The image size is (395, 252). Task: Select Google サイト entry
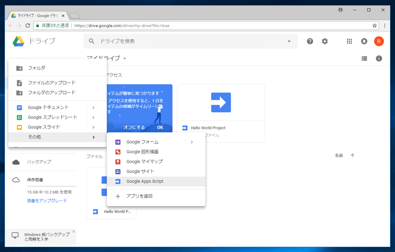coord(156,171)
